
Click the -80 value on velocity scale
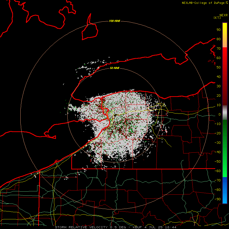(218, 190)
